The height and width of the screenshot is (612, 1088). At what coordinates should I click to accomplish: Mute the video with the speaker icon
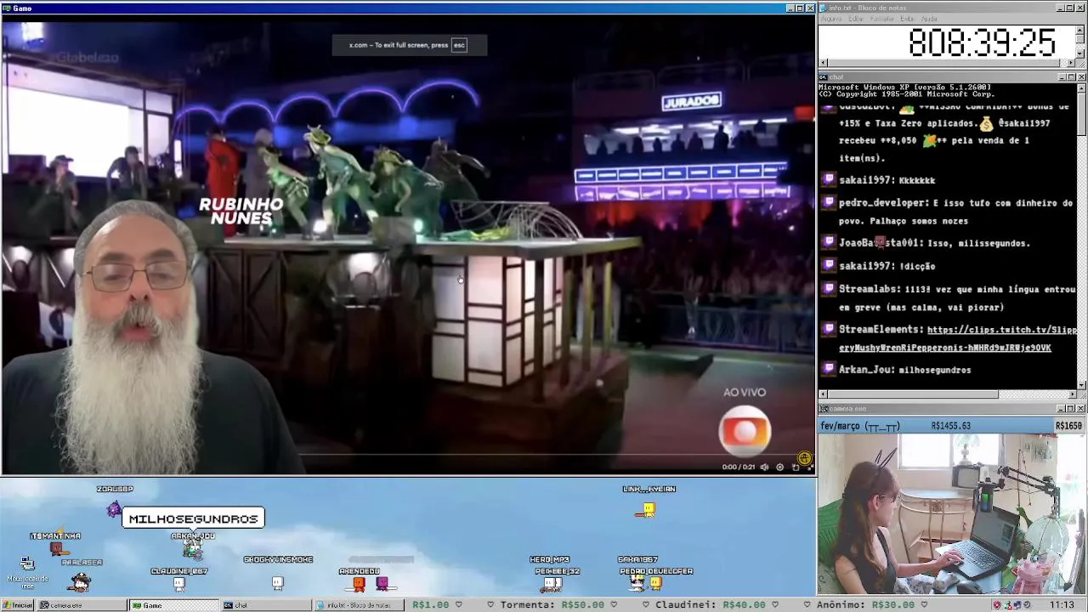point(764,467)
